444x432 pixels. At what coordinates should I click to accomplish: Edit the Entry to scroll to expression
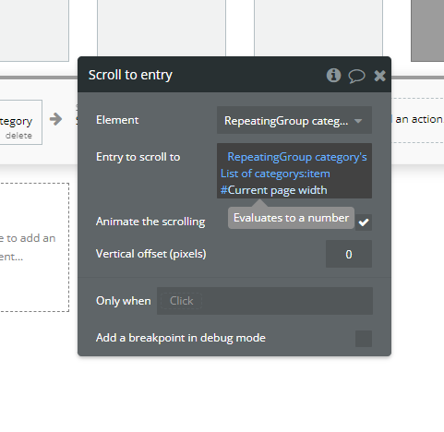pos(294,171)
